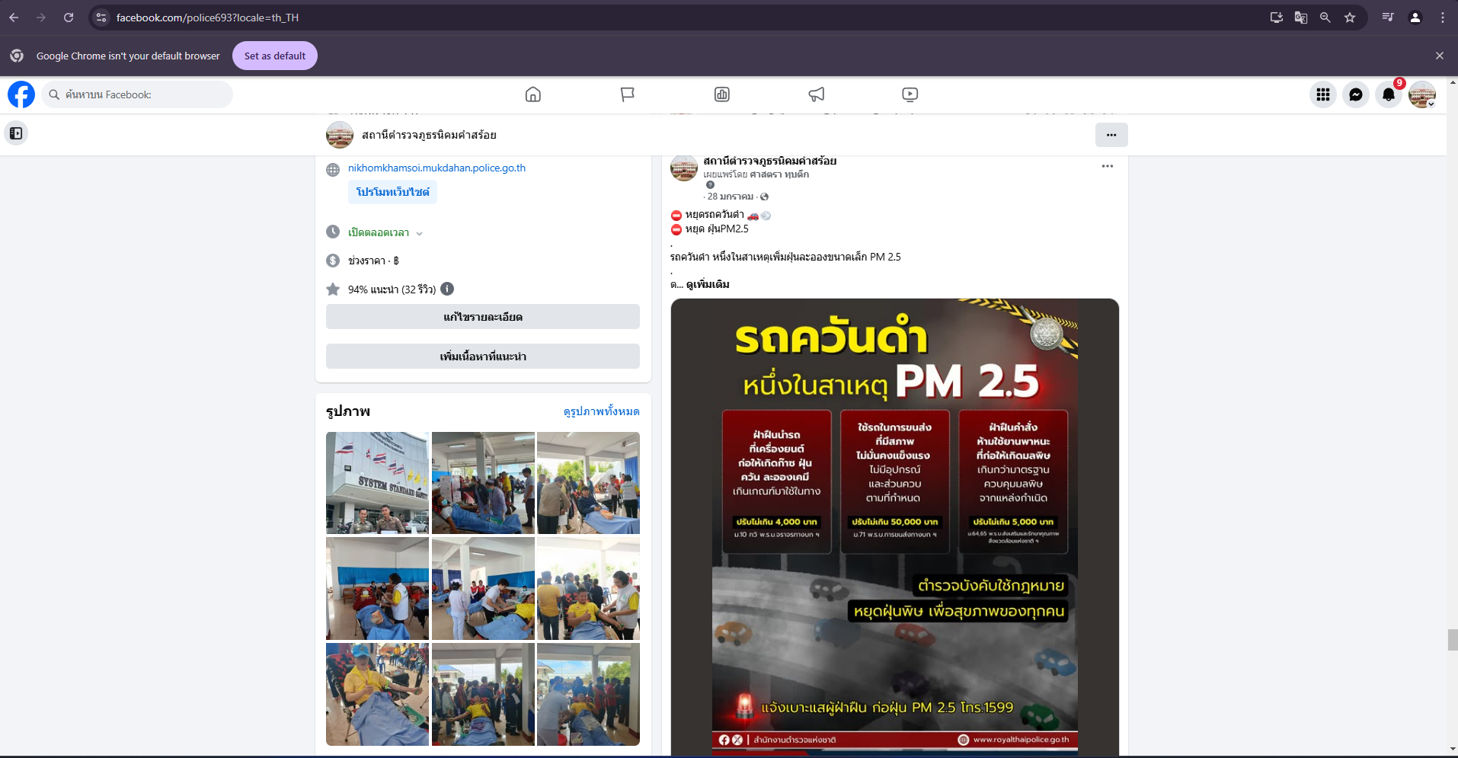The width and height of the screenshot is (1458, 758).
Task: Open nikhomkhamsoi.mukdahan.police.go.th website link
Action: click(436, 168)
